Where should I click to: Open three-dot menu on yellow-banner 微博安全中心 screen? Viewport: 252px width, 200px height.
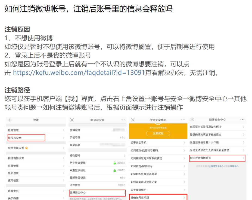click(x=183, y=120)
